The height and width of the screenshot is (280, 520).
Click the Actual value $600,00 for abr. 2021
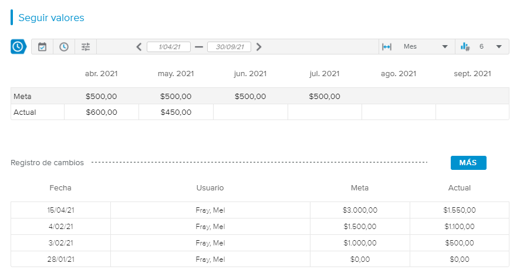(101, 112)
